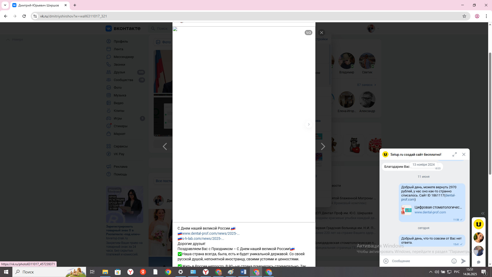Open profile avatar dropdown at top right
492x277 pixels.
(373, 28)
